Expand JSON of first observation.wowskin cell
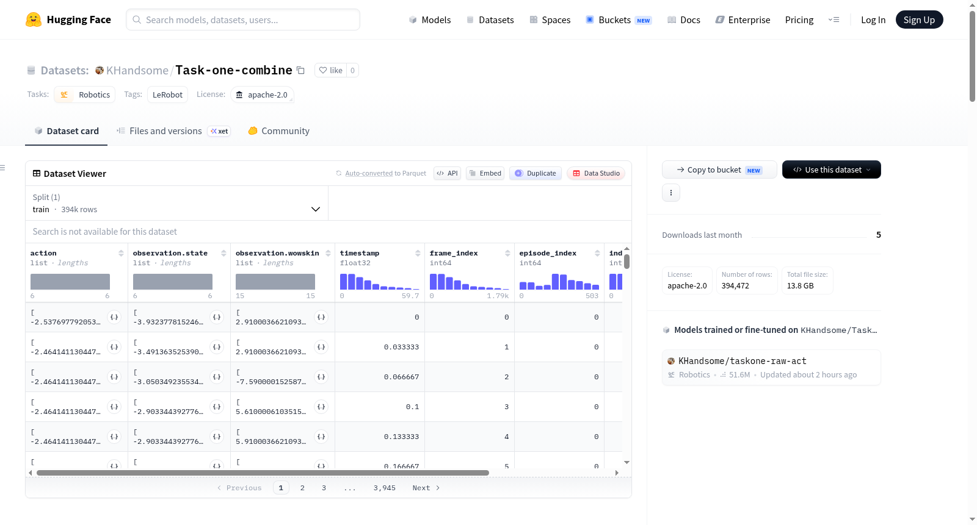Image resolution: width=977 pixels, height=525 pixels. pyautogui.click(x=321, y=317)
